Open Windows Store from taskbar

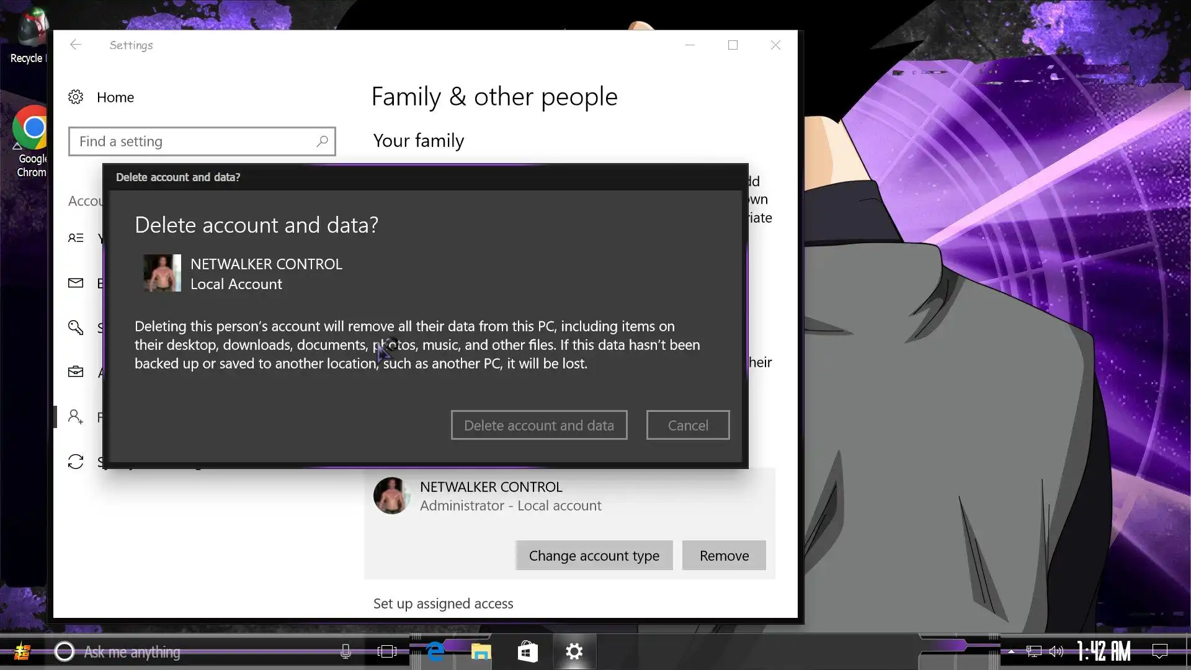527,652
